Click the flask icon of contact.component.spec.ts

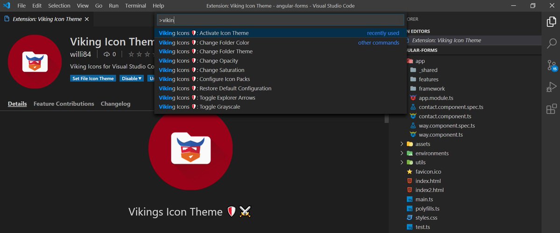[x=413, y=107]
